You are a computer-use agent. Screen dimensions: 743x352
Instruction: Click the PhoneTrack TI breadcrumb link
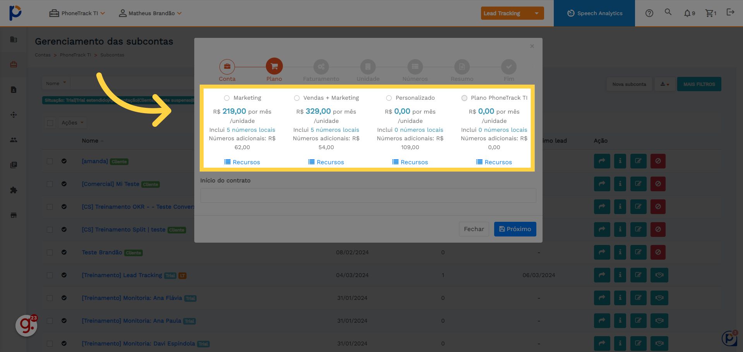point(75,55)
